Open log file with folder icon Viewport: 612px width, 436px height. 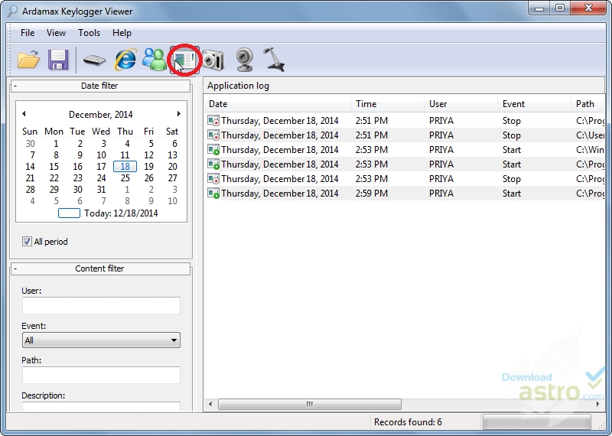(28, 60)
